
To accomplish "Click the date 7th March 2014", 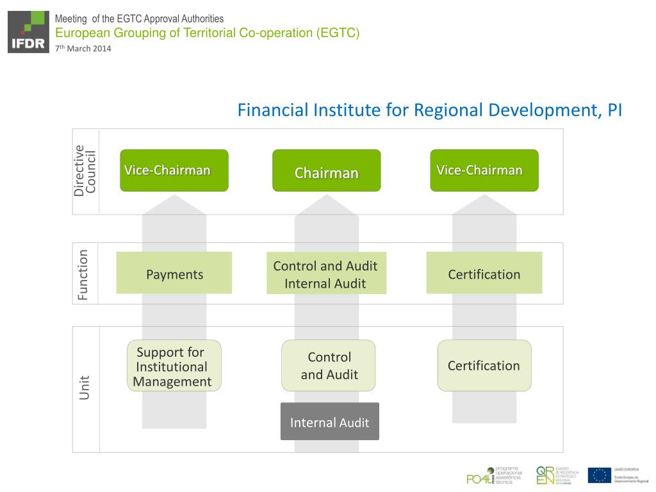I will pyautogui.click(x=83, y=48).
